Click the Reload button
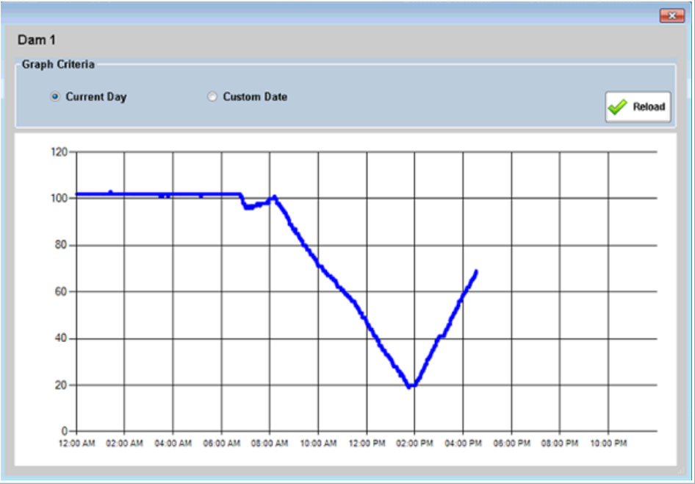Screen dimensions: 695x484 point(638,107)
